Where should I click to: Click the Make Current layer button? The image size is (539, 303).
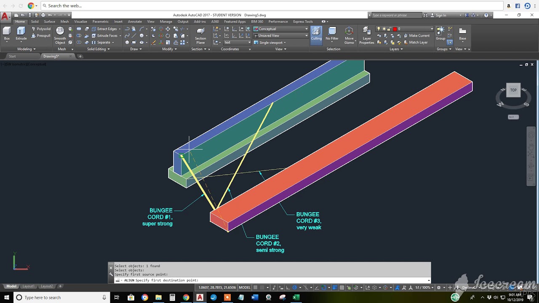416,36
